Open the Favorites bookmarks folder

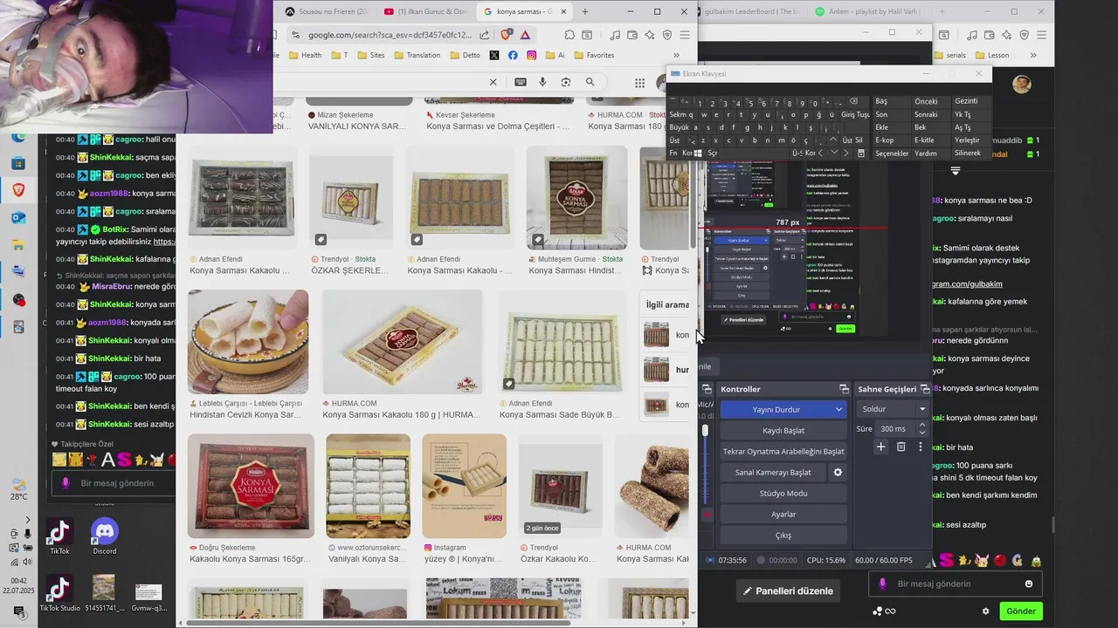click(593, 55)
